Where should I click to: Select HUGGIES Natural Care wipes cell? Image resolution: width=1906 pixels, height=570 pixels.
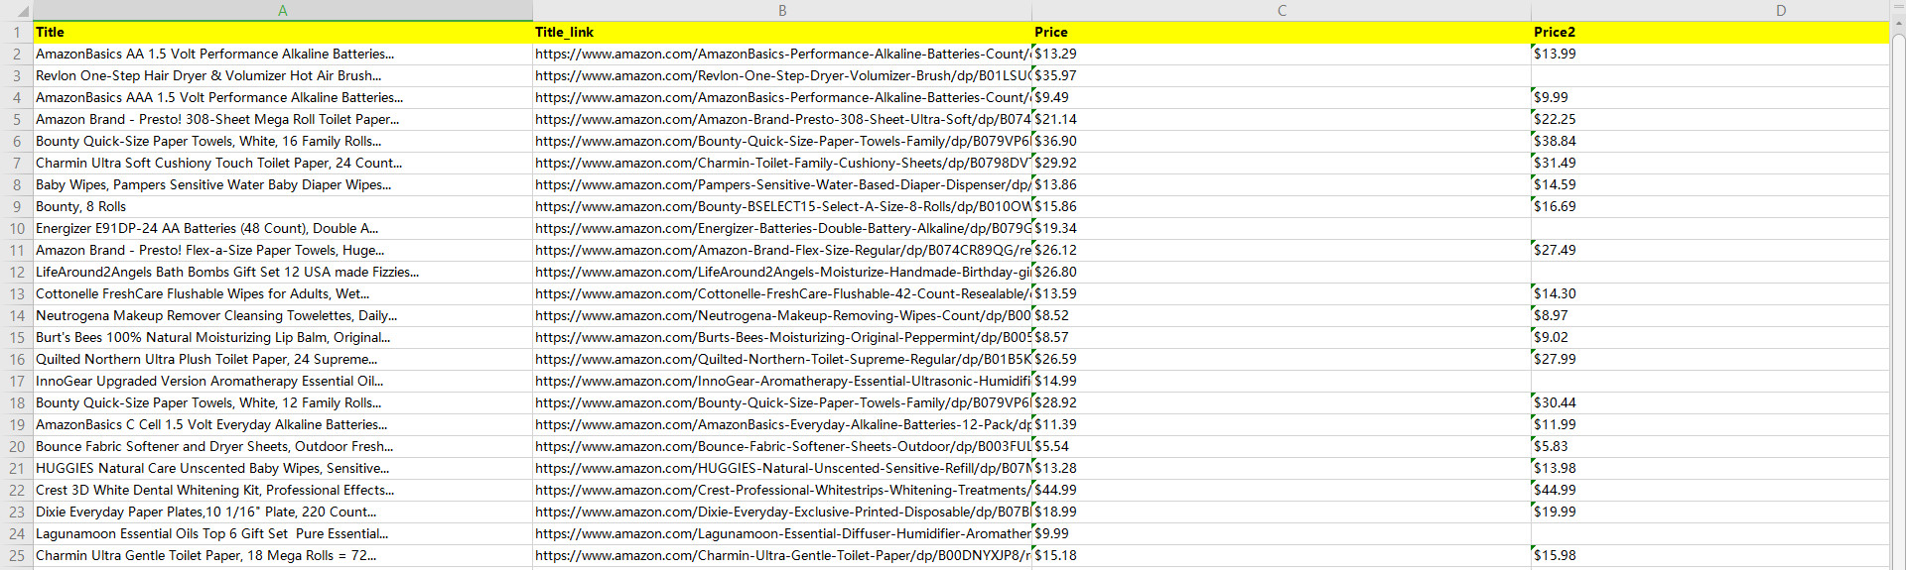pyautogui.click(x=283, y=468)
